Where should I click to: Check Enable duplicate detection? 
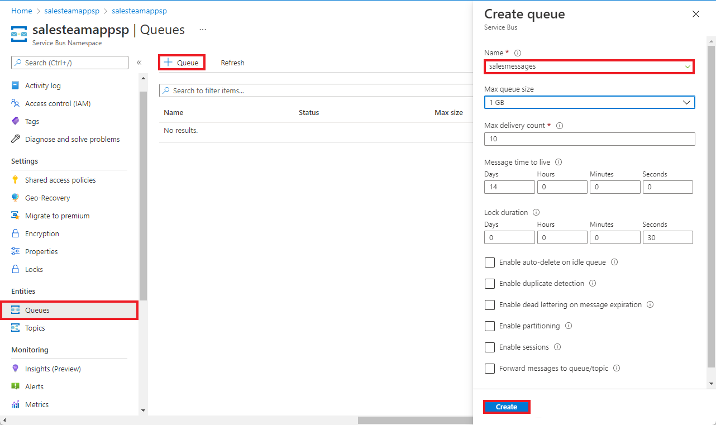[490, 284]
